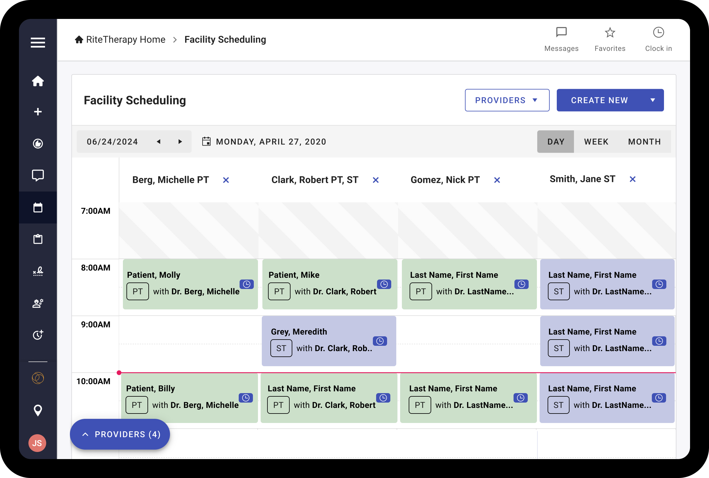This screenshot has height=478, width=709.
Task: Click clock icon on Grey, Meredith appointment
Action: [380, 341]
